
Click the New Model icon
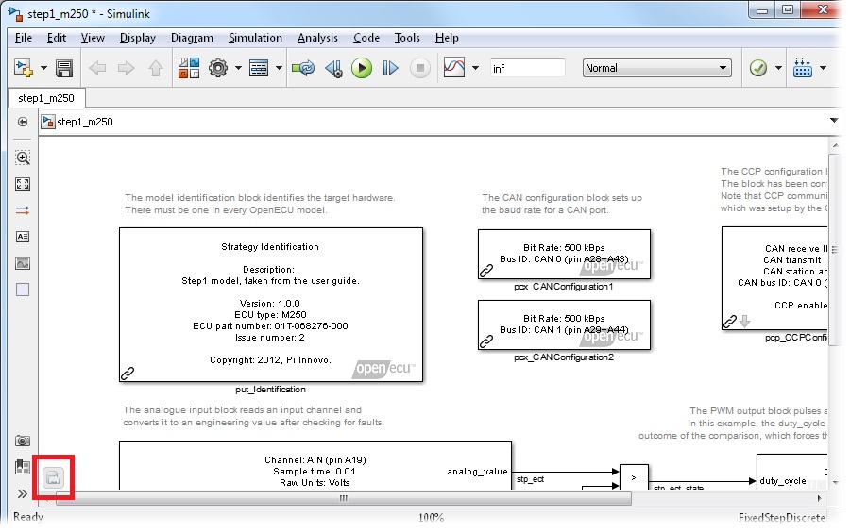click(24, 68)
